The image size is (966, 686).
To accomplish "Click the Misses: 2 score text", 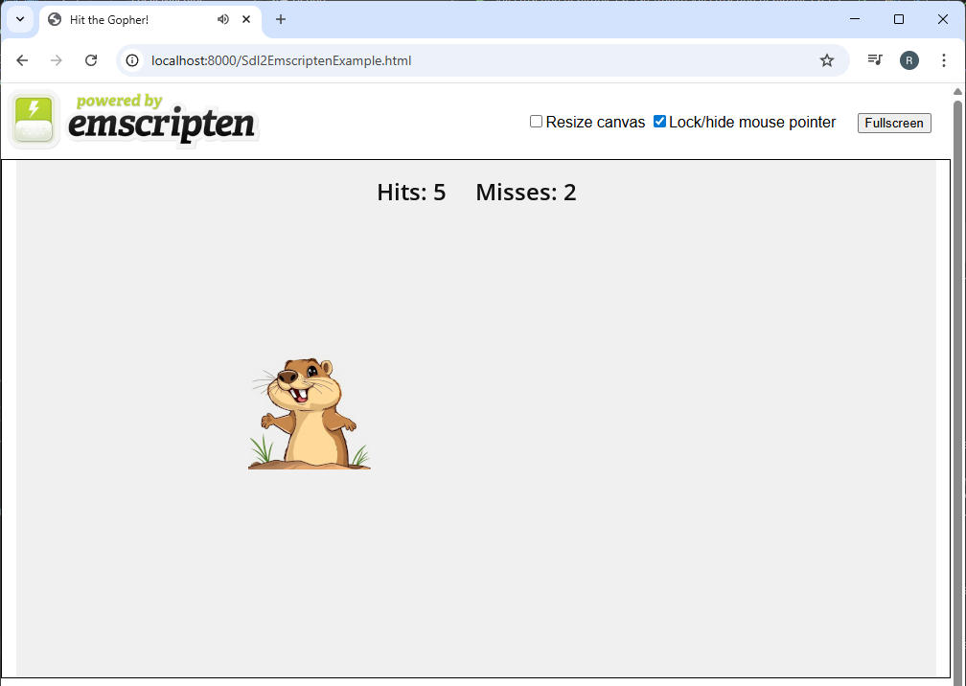I will coord(525,193).
